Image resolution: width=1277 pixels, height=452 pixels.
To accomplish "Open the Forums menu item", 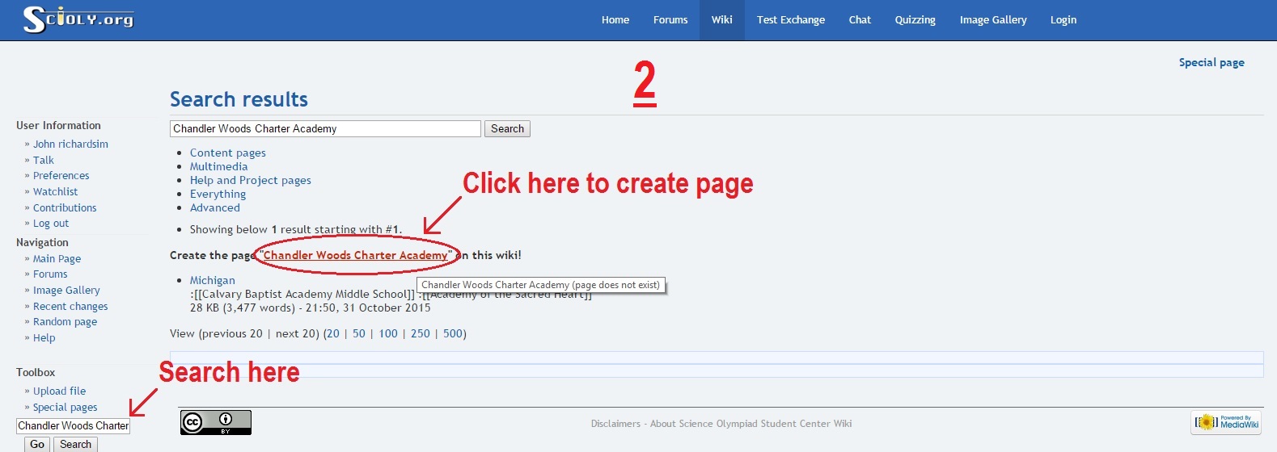I will tap(670, 20).
